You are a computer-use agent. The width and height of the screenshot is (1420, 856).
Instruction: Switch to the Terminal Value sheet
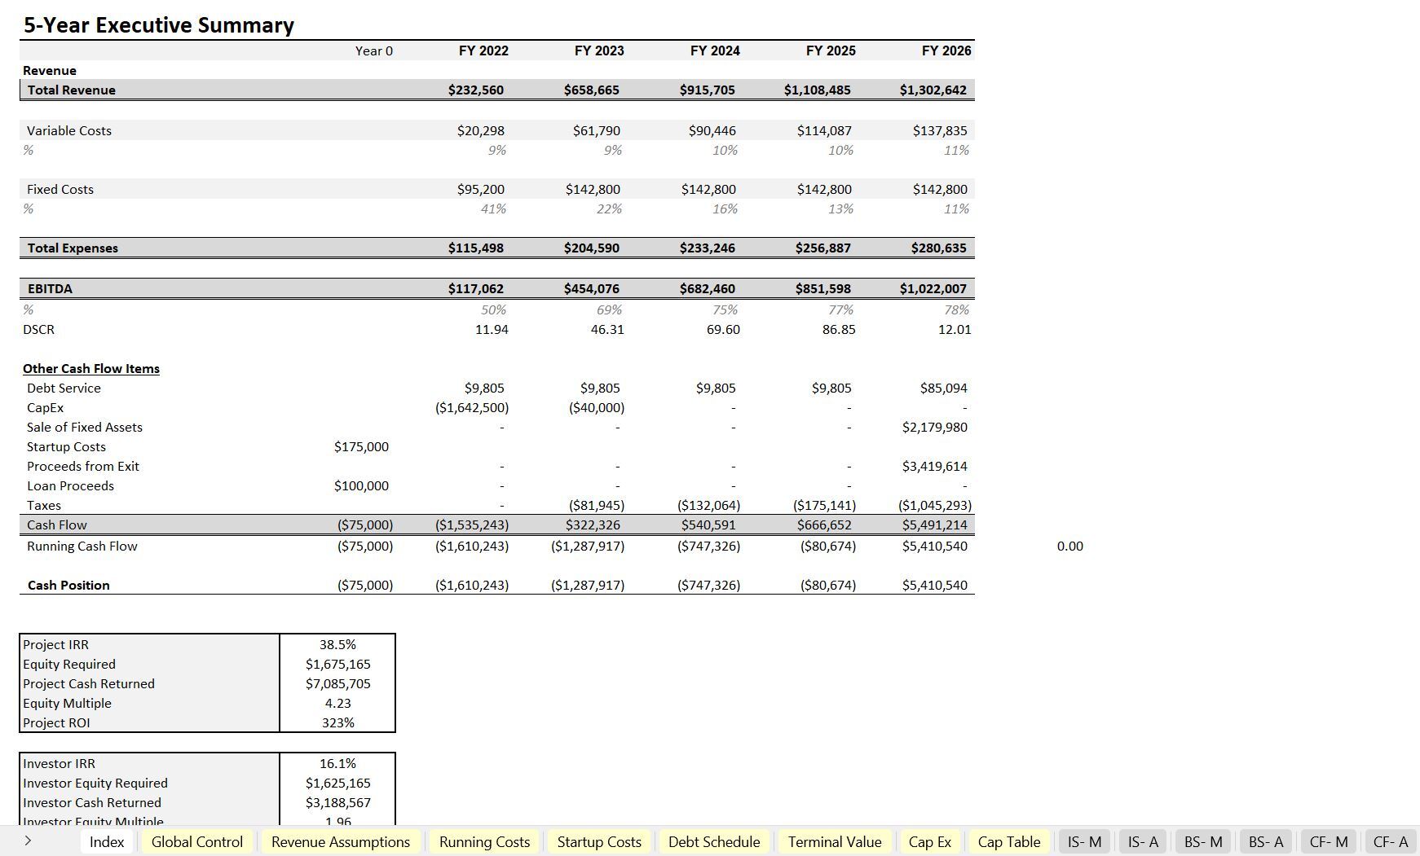coord(835,842)
